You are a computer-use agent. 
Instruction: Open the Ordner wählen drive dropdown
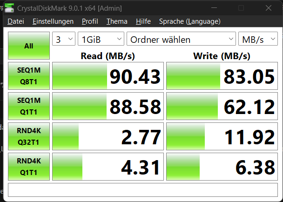tap(181, 39)
